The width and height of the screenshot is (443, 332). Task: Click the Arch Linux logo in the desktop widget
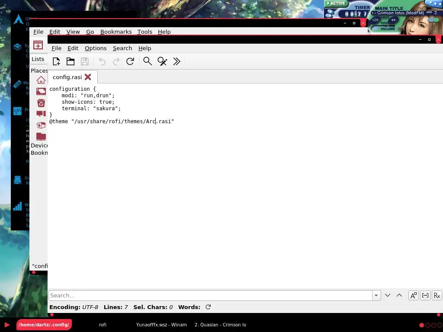click(19, 19)
